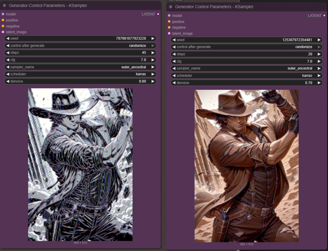Increase steps from 45 in left node

click(153, 53)
